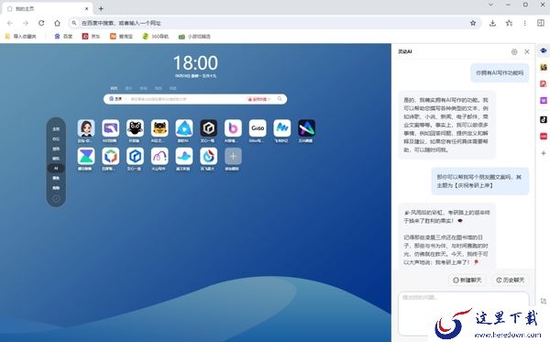
Task: Reload the current page
Action: (x=41, y=23)
